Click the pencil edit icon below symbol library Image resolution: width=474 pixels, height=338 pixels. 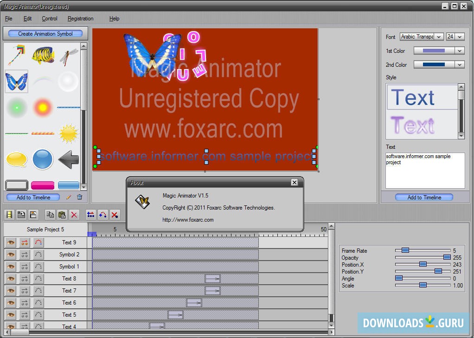69,197
